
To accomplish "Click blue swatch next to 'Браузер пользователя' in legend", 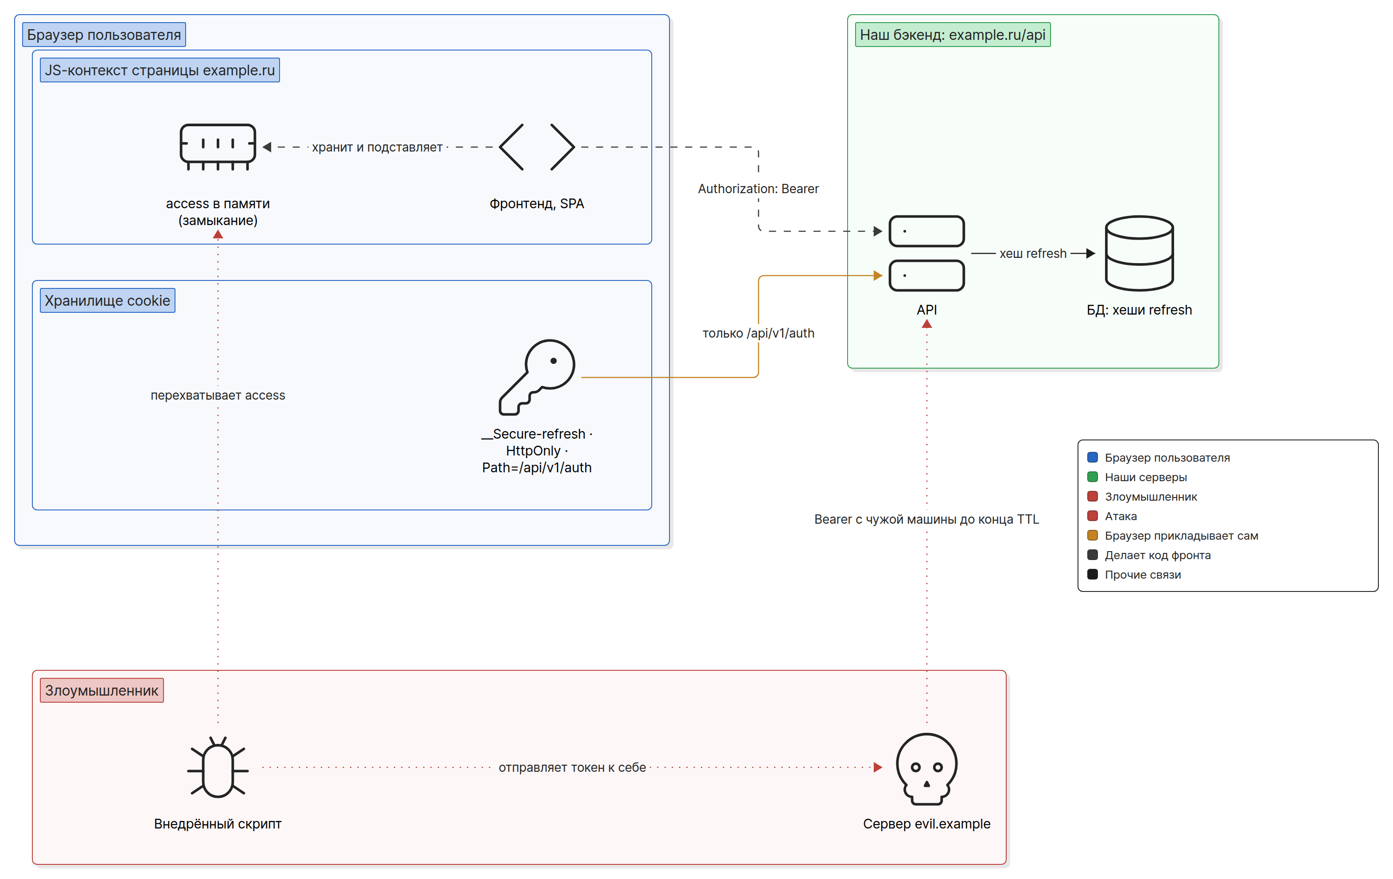I will coord(1092,457).
